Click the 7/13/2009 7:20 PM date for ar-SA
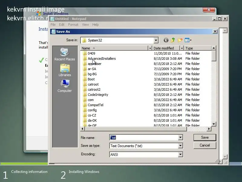242x182 pixels. tap(168, 69)
